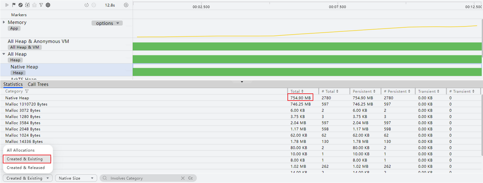Click the circular reset-zoom icon
Image resolution: width=483 pixels, height=183 pixels.
[x=87, y=5]
